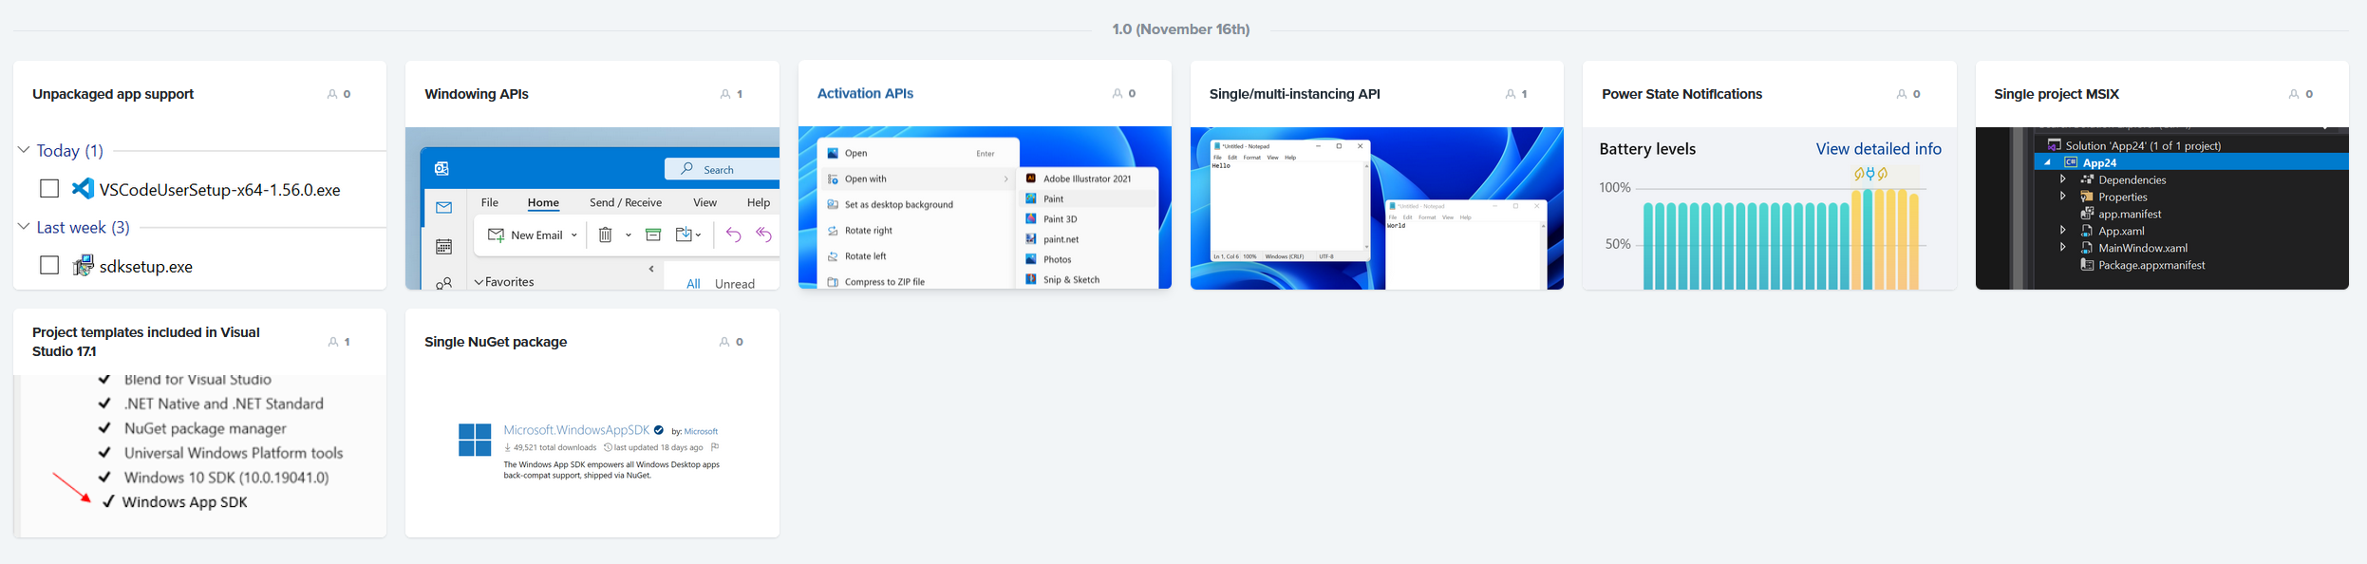Open Project templates included in Visual Studio title

coord(146,342)
